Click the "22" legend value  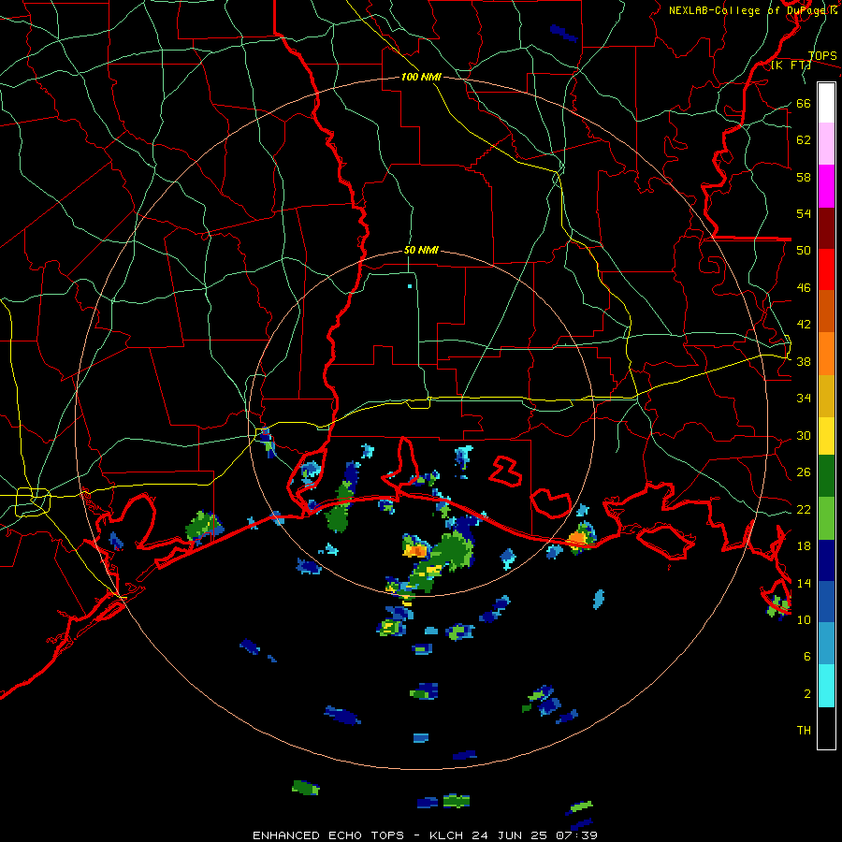(x=804, y=510)
